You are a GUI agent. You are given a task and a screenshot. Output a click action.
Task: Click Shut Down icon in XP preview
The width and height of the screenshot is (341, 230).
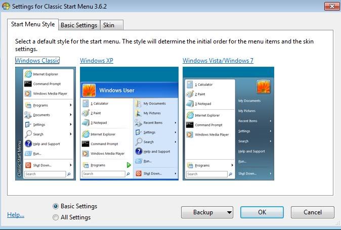pos(139,173)
